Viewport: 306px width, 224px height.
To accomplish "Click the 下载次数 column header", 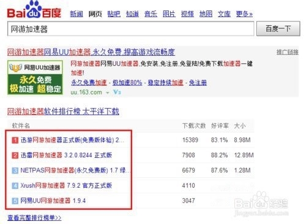I will pyautogui.click(x=194, y=126).
